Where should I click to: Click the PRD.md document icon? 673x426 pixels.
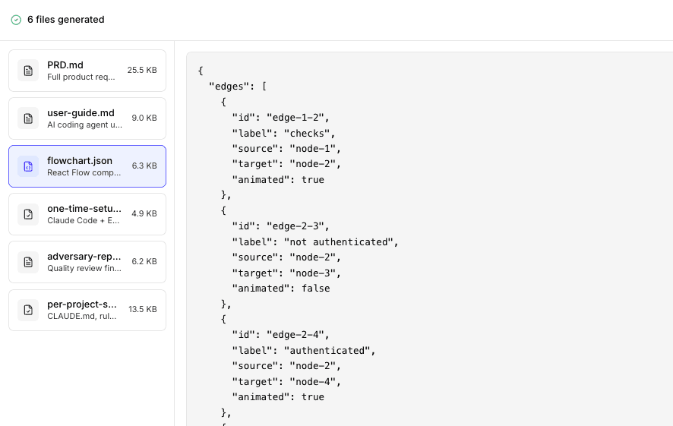28,71
